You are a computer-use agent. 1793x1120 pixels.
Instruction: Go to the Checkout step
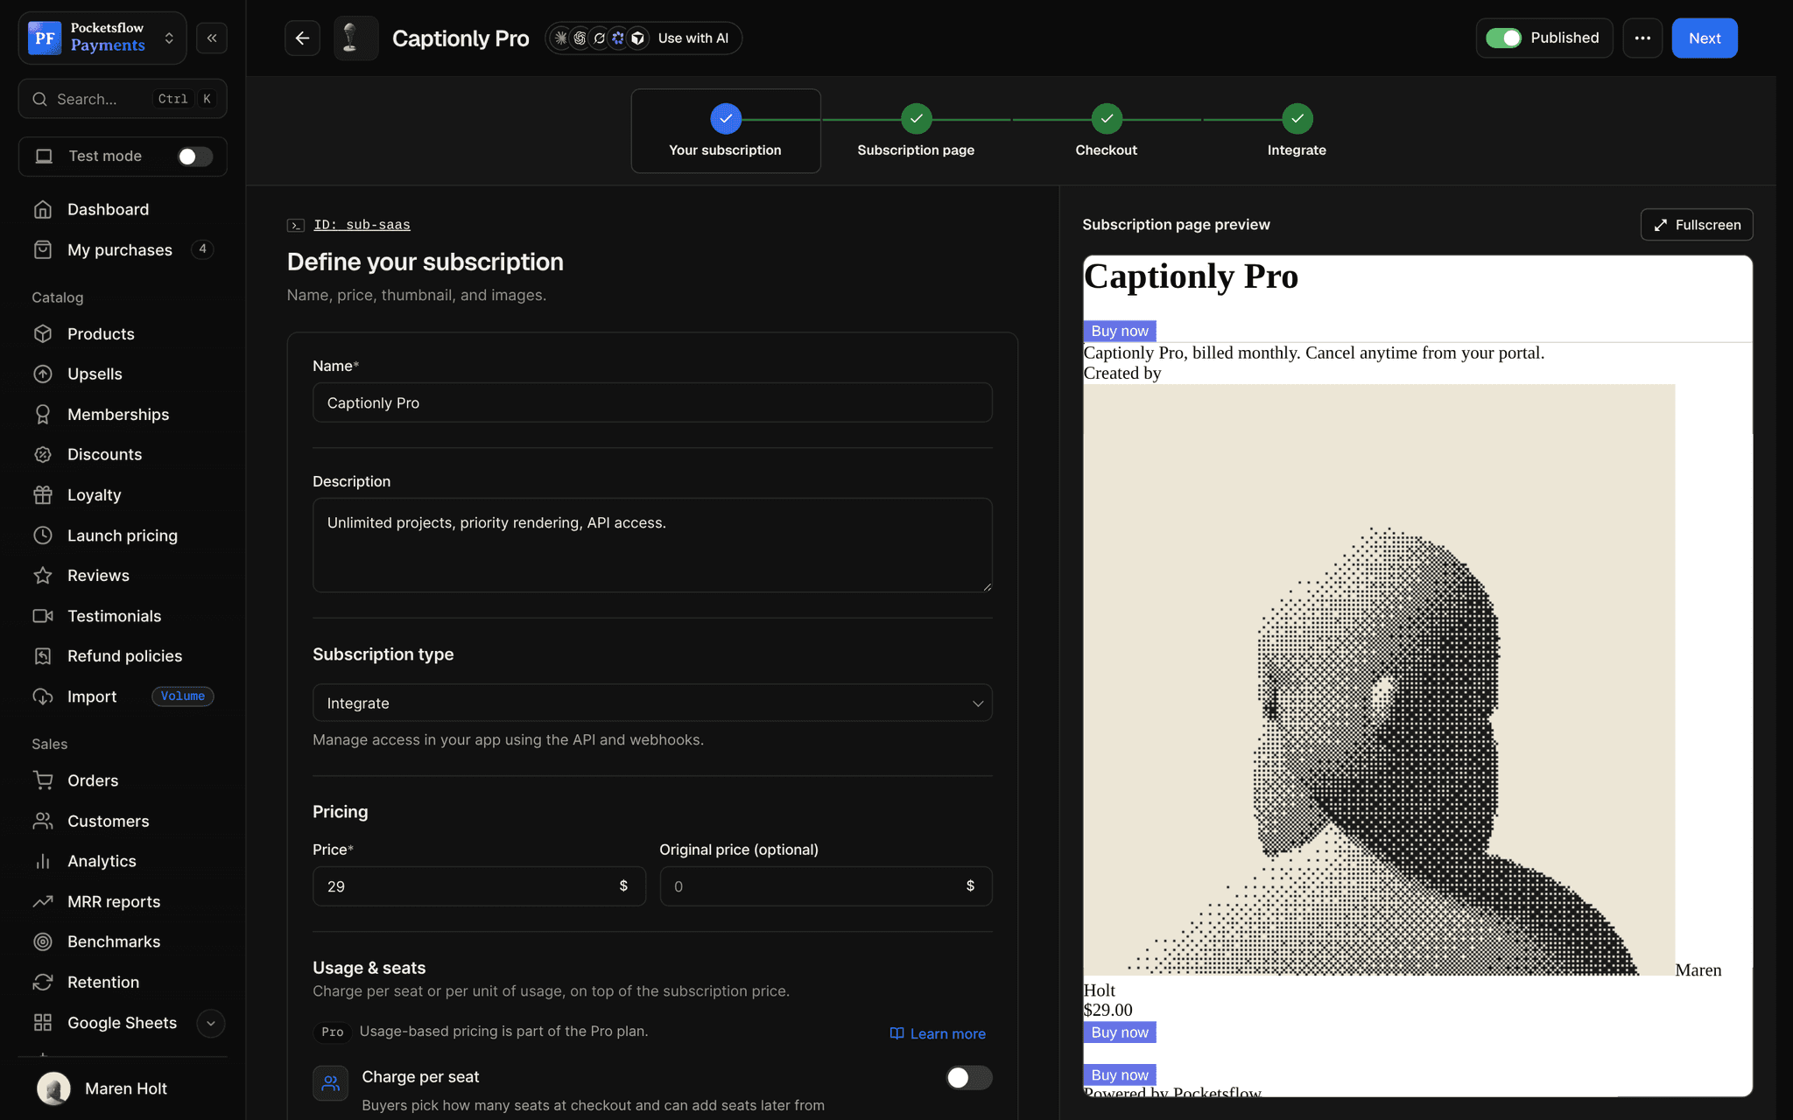point(1107,131)
